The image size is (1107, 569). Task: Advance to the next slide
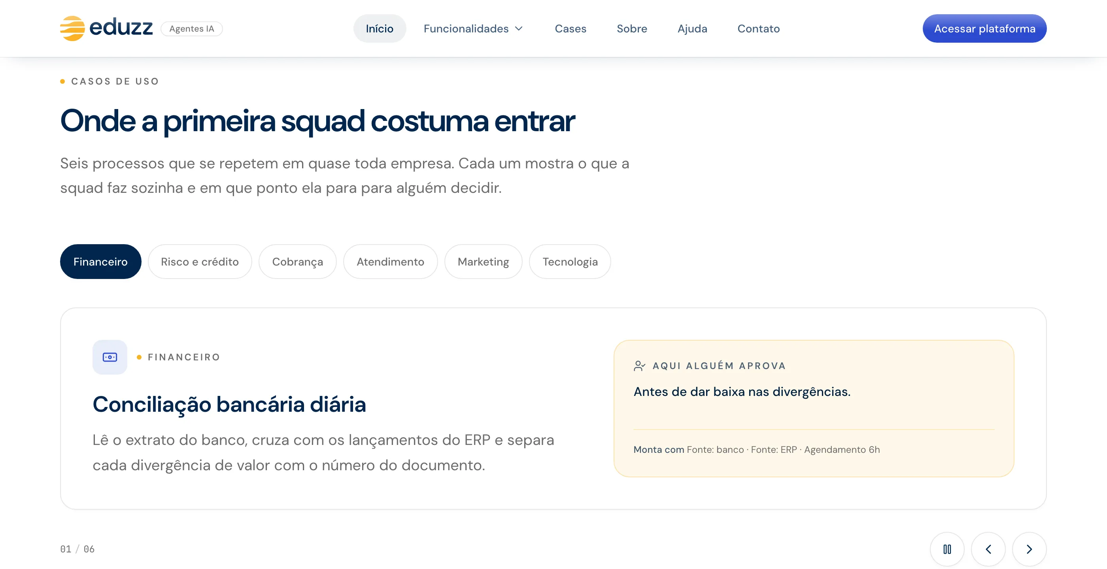click(1029, 549)
